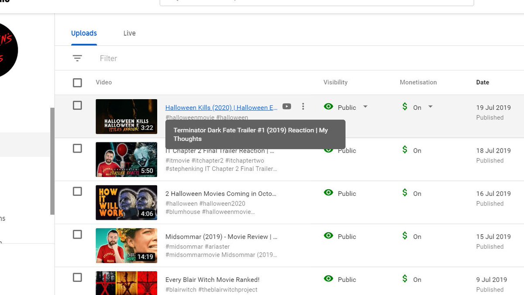Click Public label on 2 Halloween Movies row
The image size is (524, 295).
pos(347,194)
